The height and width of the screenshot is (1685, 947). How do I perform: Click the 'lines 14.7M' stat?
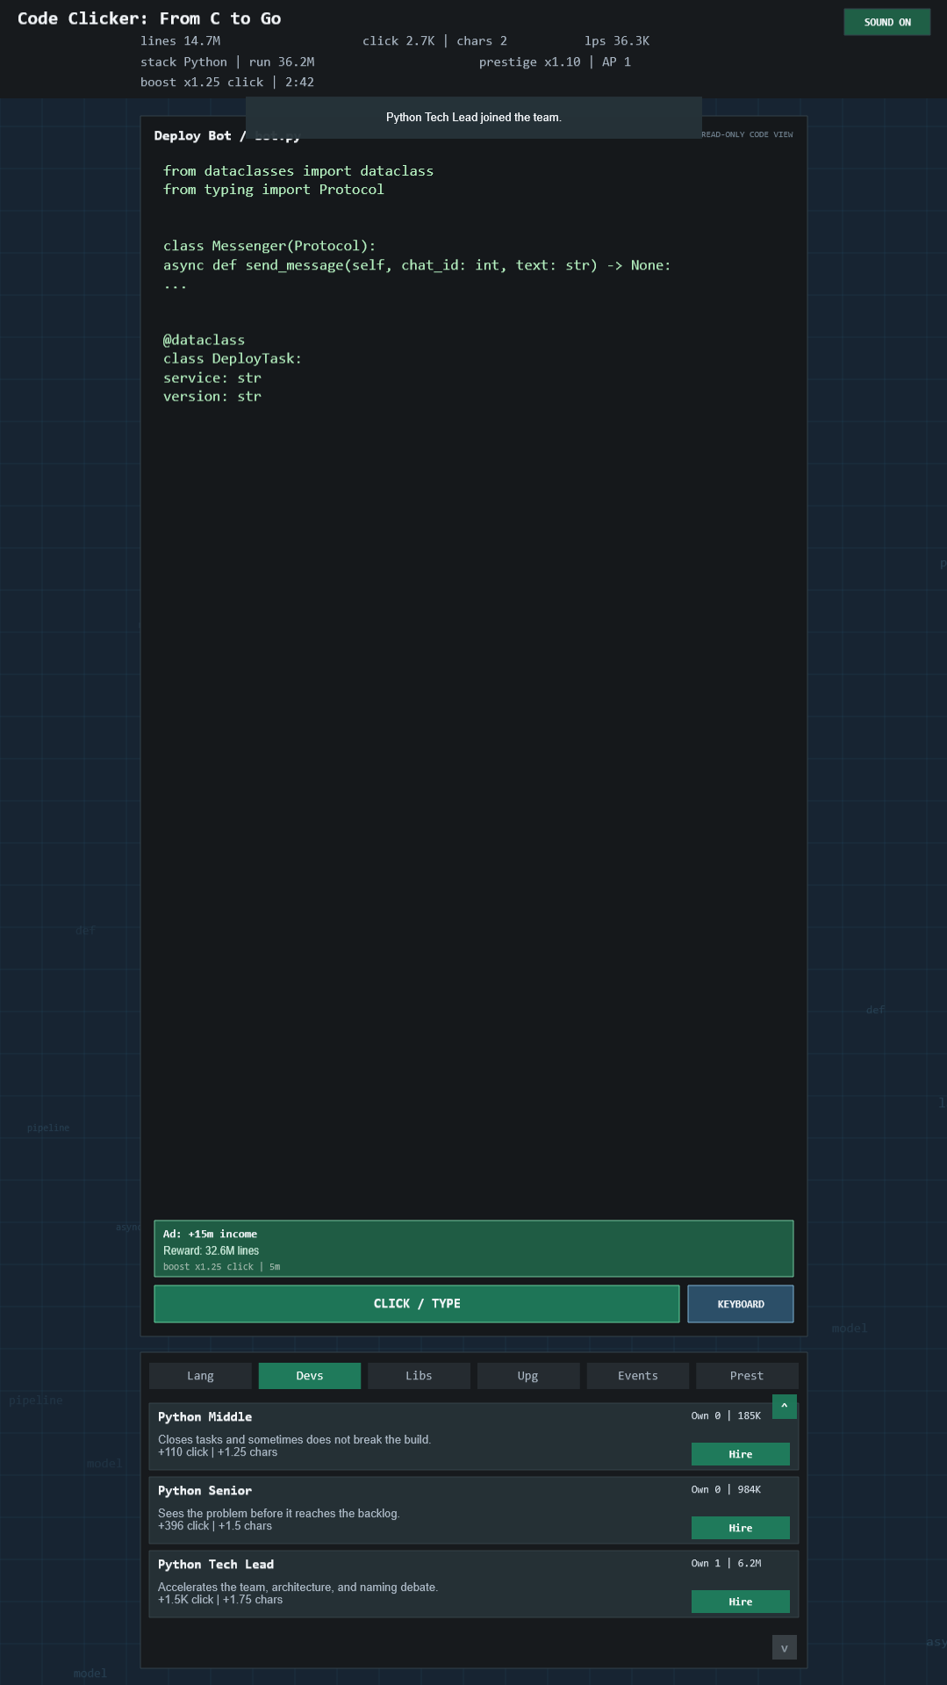point(181,41)
